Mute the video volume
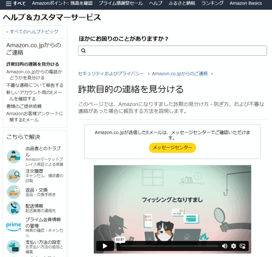Image resolution: width=272 pixels, height=257 pixels. click(224, 246)
